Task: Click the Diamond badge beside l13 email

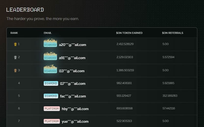Action: coord(50,71)
